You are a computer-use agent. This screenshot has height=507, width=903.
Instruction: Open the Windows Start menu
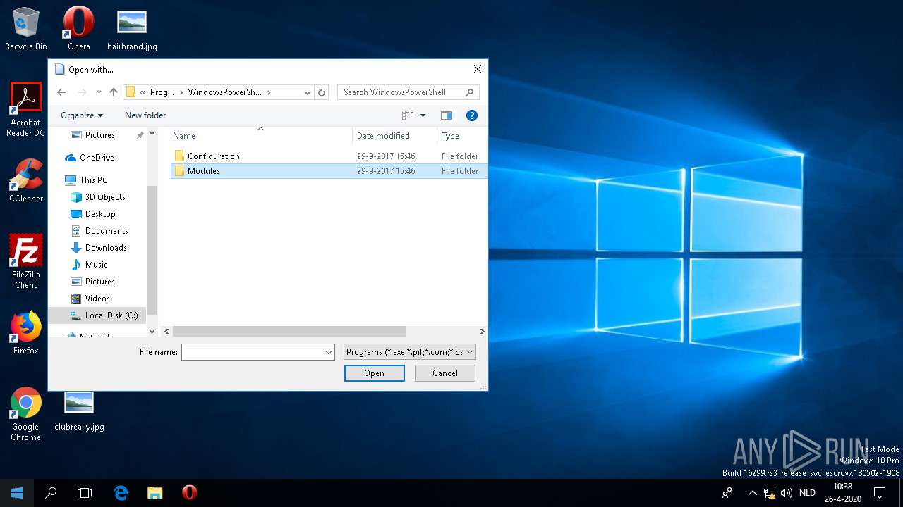(x=17, y=493)
